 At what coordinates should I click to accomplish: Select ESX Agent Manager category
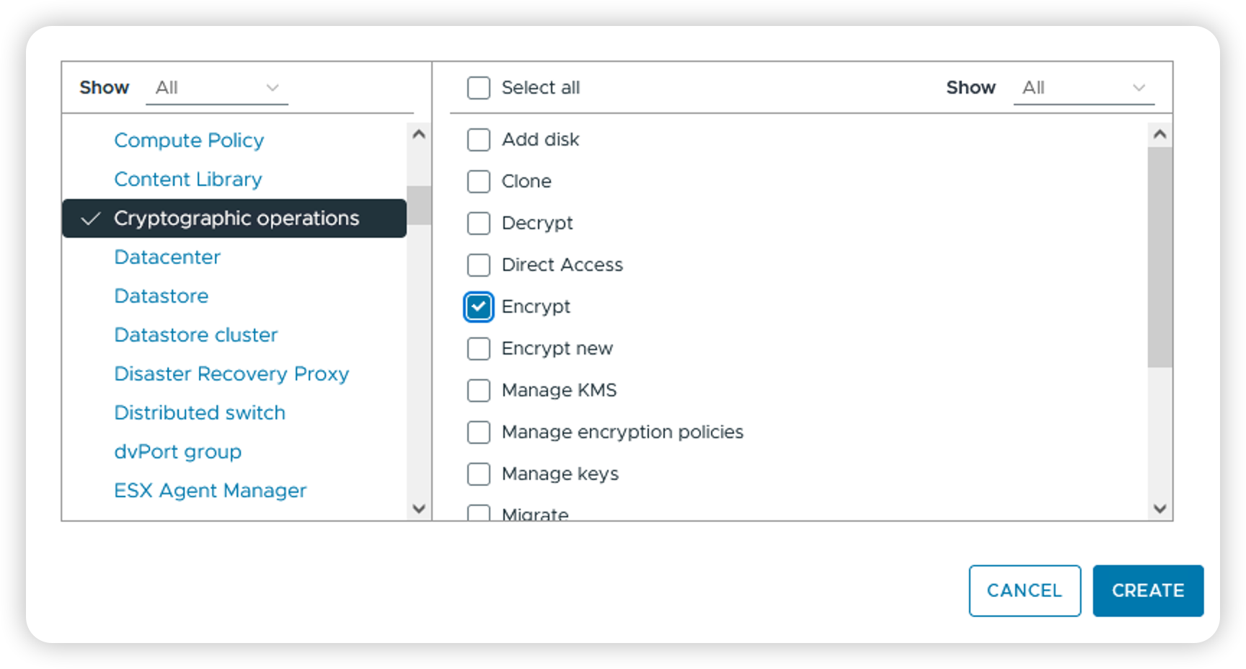point(210,491)
